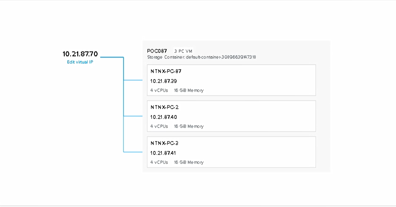Select the virtual IP address 10.21.87.70

(80, 54)
